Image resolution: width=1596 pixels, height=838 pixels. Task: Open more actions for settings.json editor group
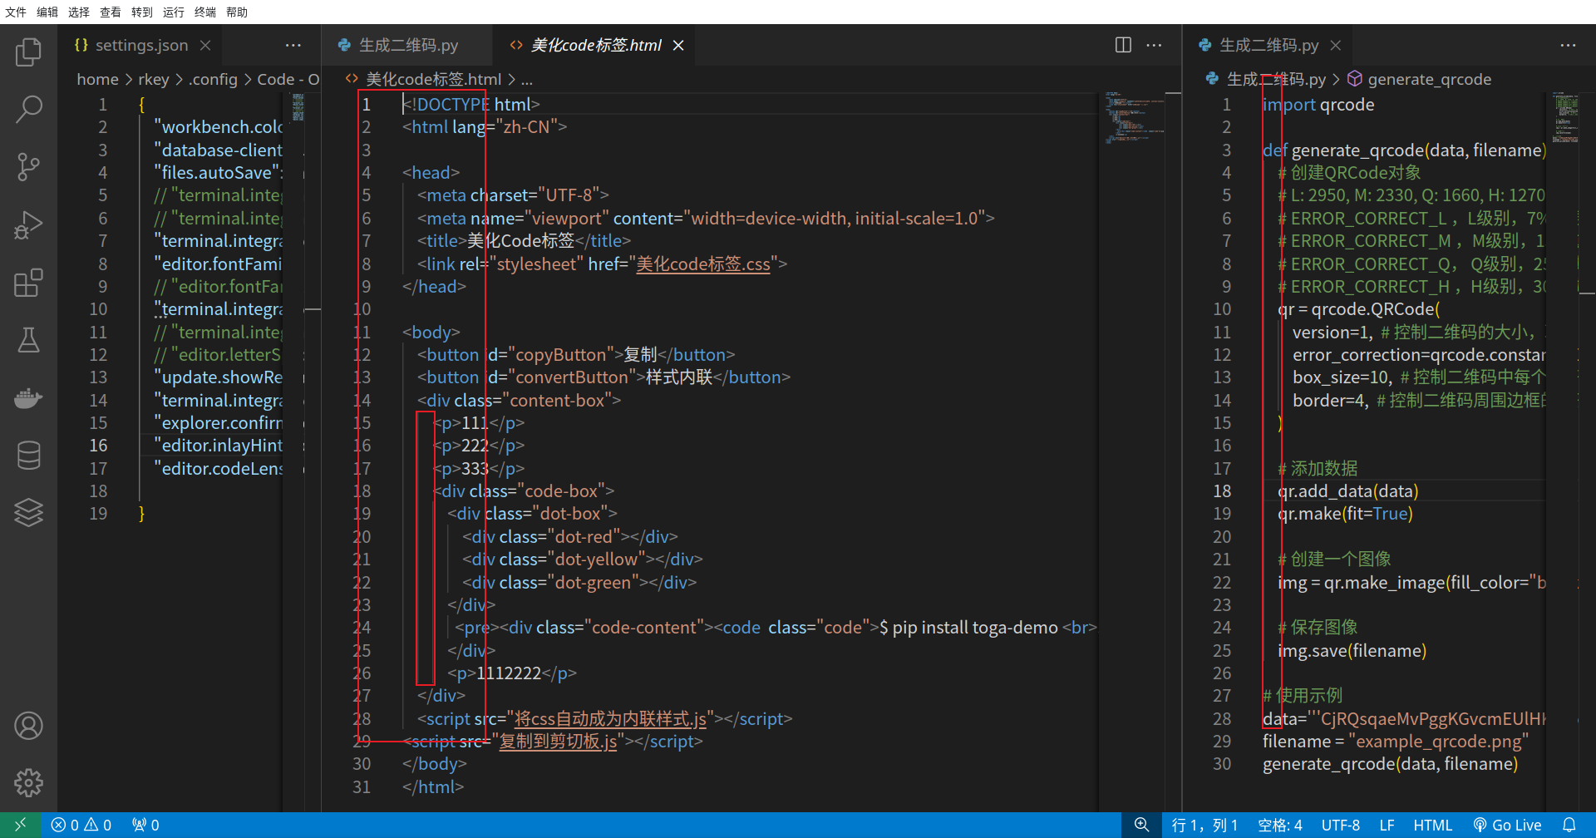293,45
